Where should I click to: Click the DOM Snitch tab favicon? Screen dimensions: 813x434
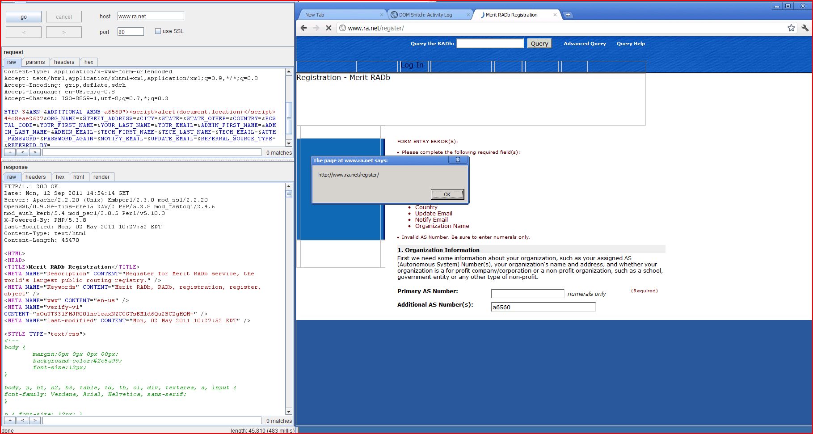394,15
